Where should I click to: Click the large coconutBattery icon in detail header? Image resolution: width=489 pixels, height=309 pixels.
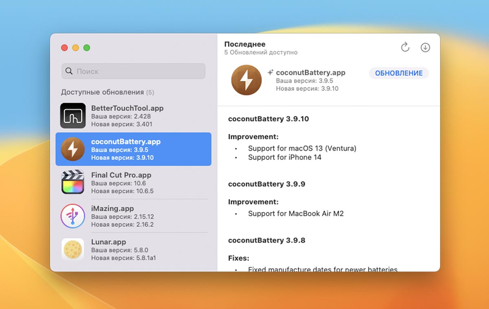[x=246, y=80]
